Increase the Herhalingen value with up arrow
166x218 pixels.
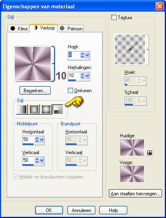(82, 74)
